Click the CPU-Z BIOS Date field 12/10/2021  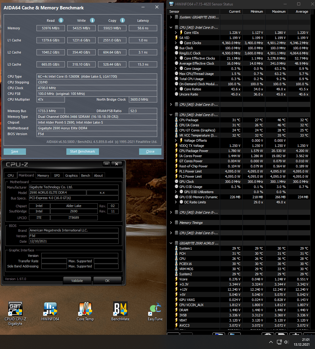pos(74,241)
